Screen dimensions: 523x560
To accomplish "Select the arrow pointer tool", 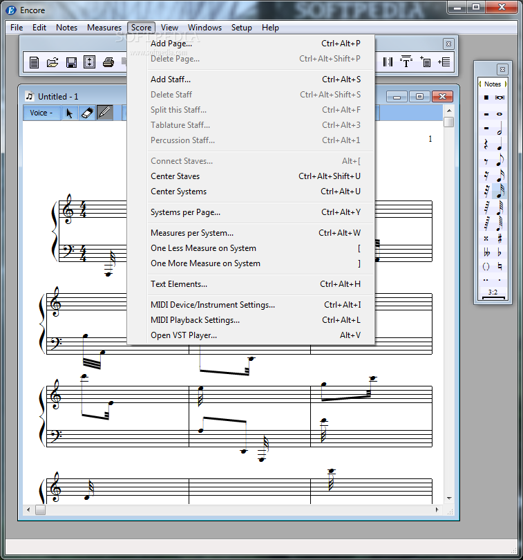I will tap(69, 113).
